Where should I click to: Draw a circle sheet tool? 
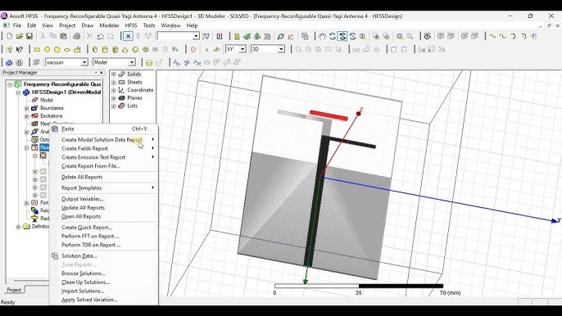(47, 49)
